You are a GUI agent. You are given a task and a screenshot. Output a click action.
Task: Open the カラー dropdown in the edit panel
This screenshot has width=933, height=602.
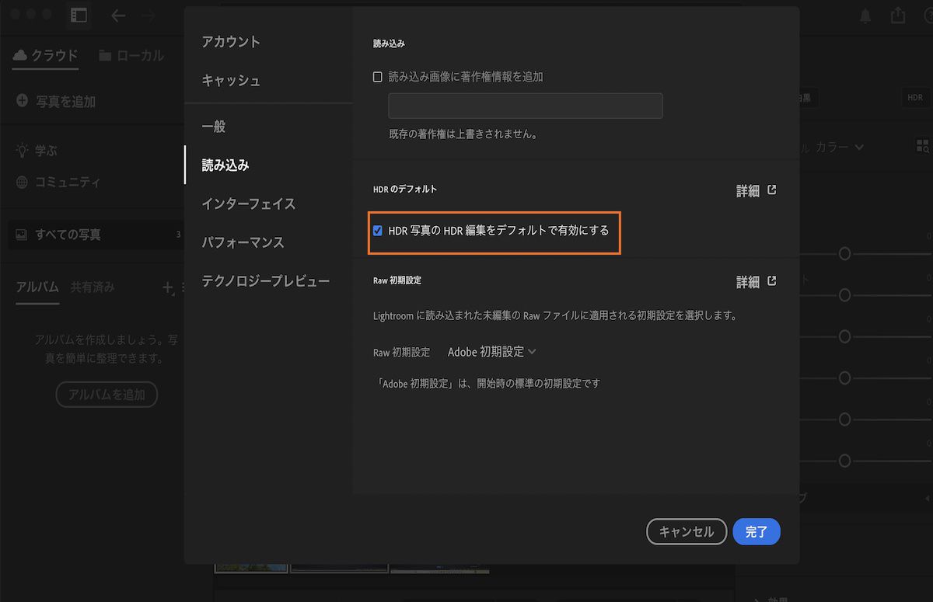pos(840,147)
